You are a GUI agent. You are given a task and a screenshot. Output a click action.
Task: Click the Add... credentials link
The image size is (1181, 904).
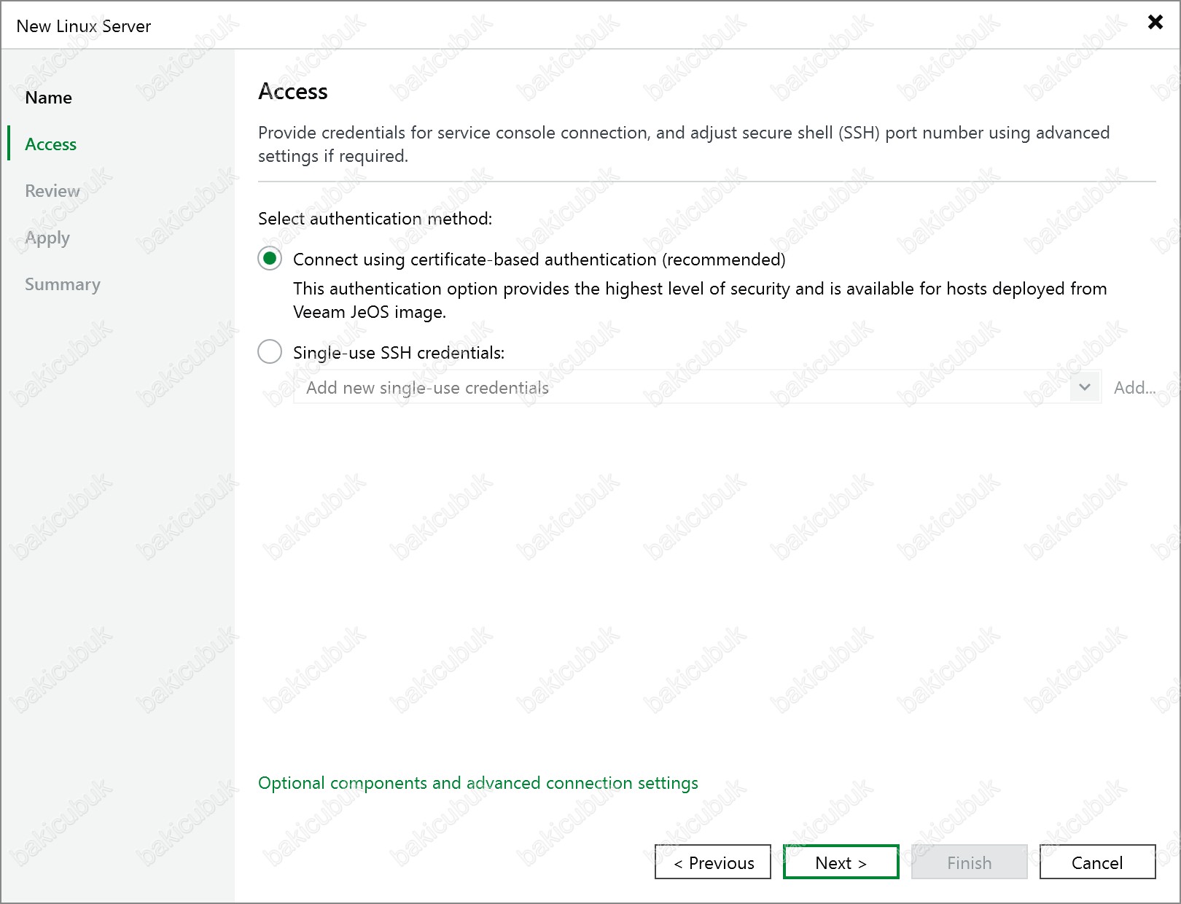[1134, 388]
